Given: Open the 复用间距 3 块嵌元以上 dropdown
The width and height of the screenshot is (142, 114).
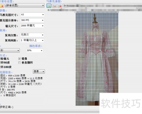Looking at the screenshot, I should (x=32, y=40).
